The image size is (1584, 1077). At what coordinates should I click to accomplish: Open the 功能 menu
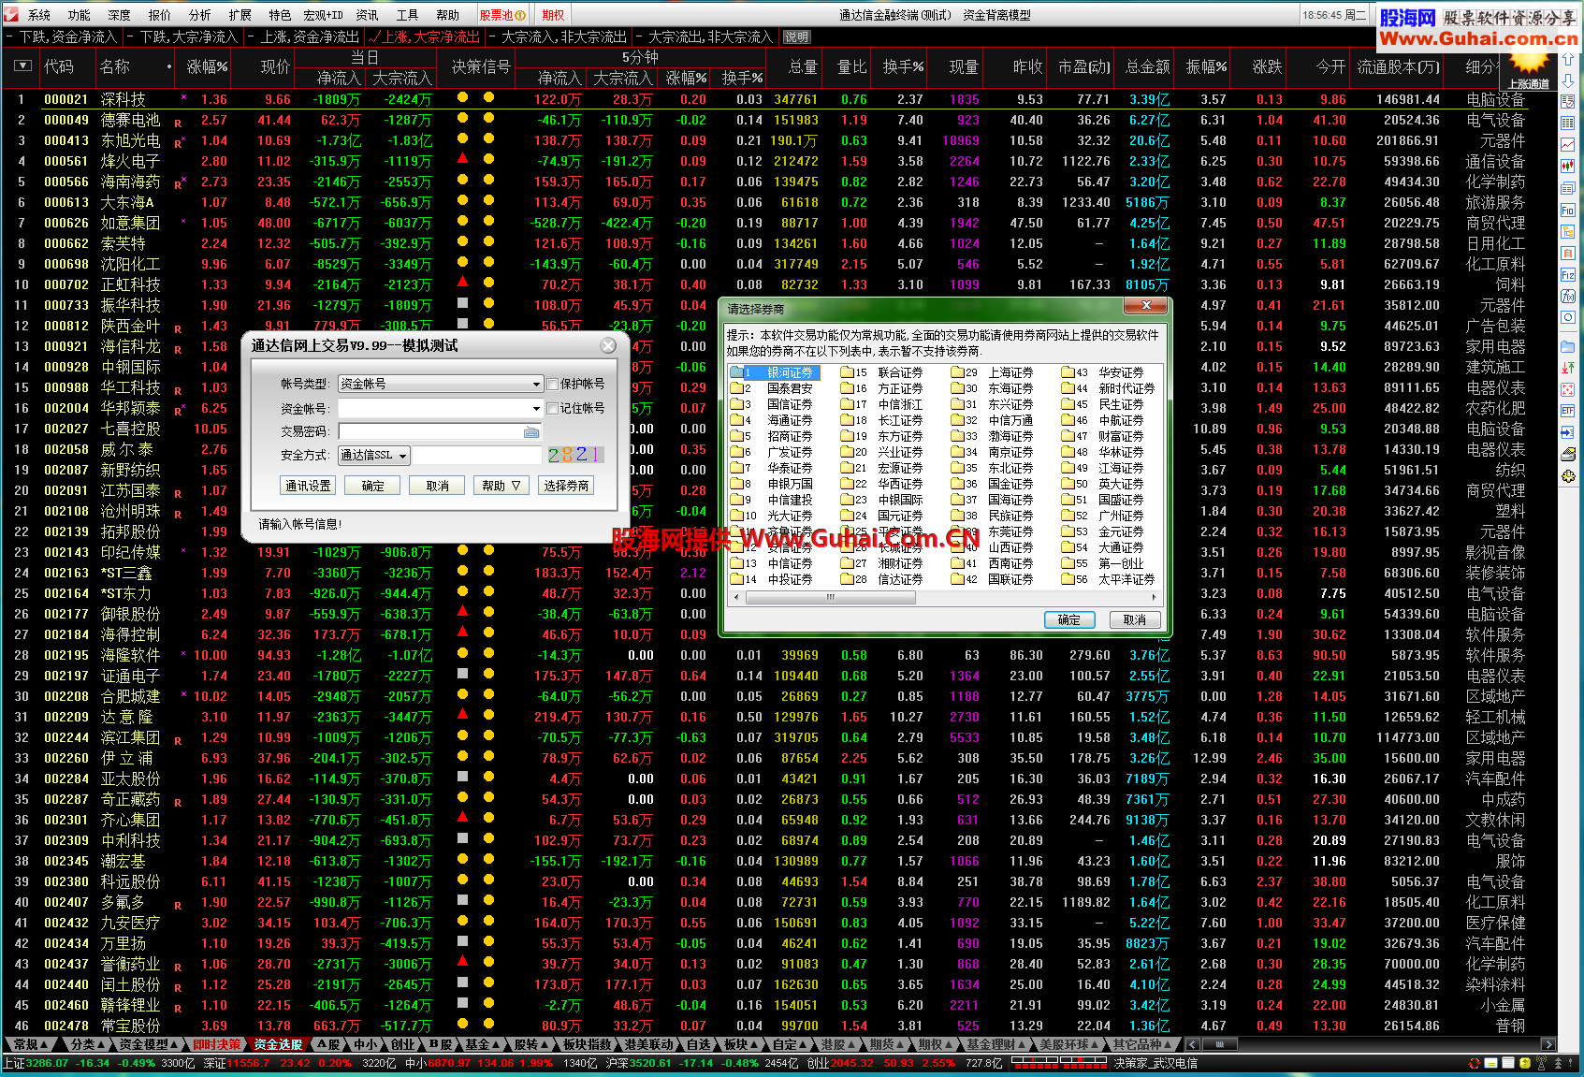coord(80,15)
